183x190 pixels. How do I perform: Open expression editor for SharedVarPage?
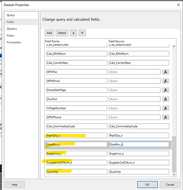click(x=166, y=90)
